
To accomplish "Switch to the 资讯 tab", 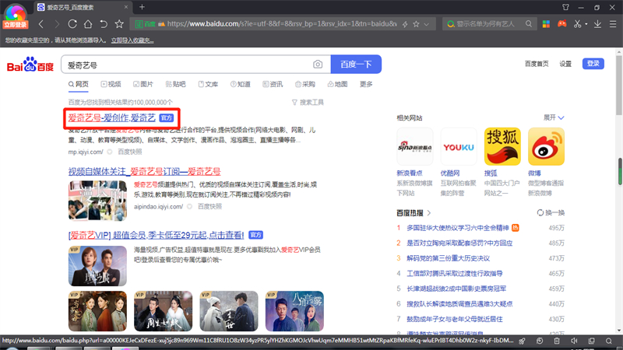I will coord(273,84).
